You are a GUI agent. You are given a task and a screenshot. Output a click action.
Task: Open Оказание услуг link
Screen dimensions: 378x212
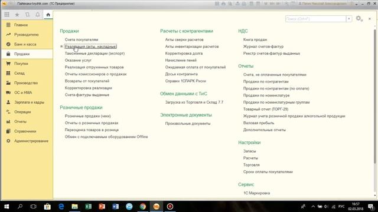coord(78,60)
